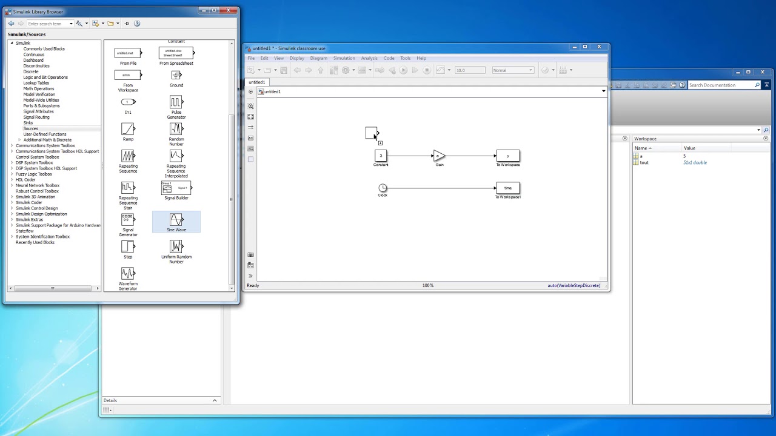Image resolution: width=776 pixels, height=436 pixels.
Task: Select the Sine Wave block in library
Action: [176, 222]
